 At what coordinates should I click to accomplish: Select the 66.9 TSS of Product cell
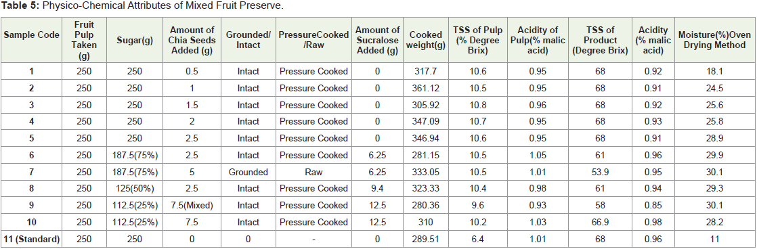600,223
